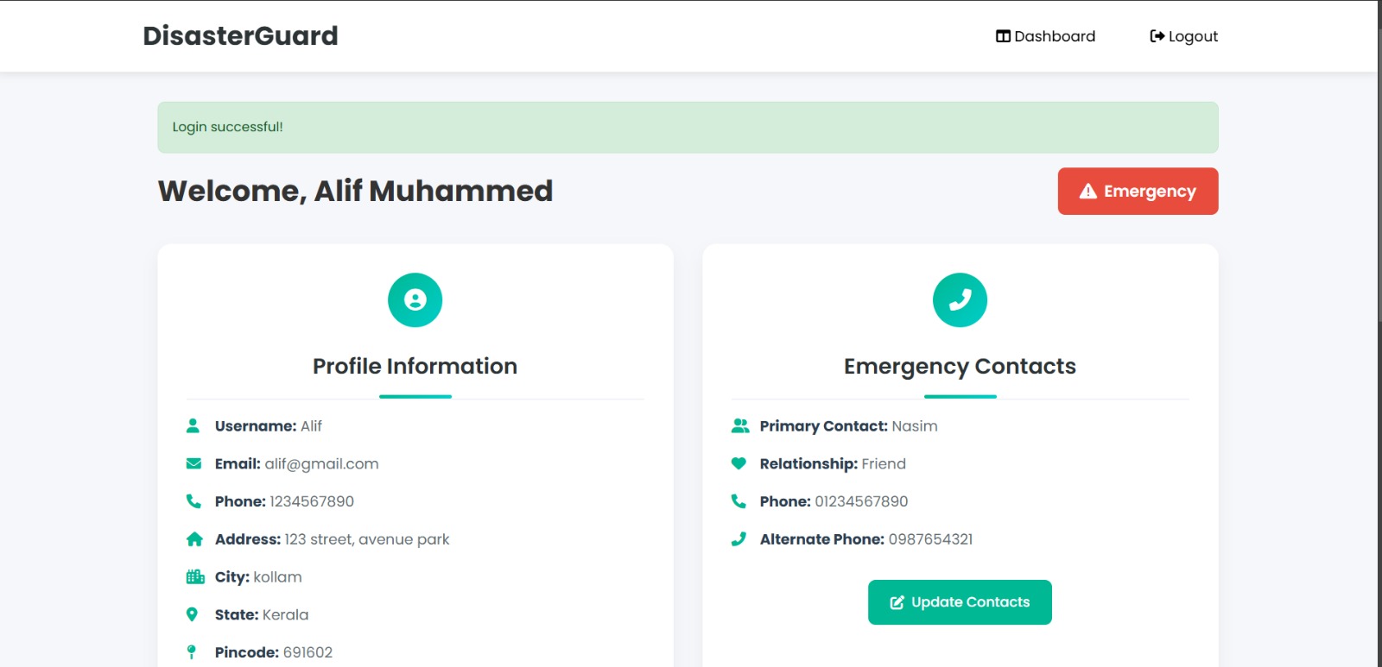
Task: Click the heart icon beside Relationship
Action: [x=739, y=463]
